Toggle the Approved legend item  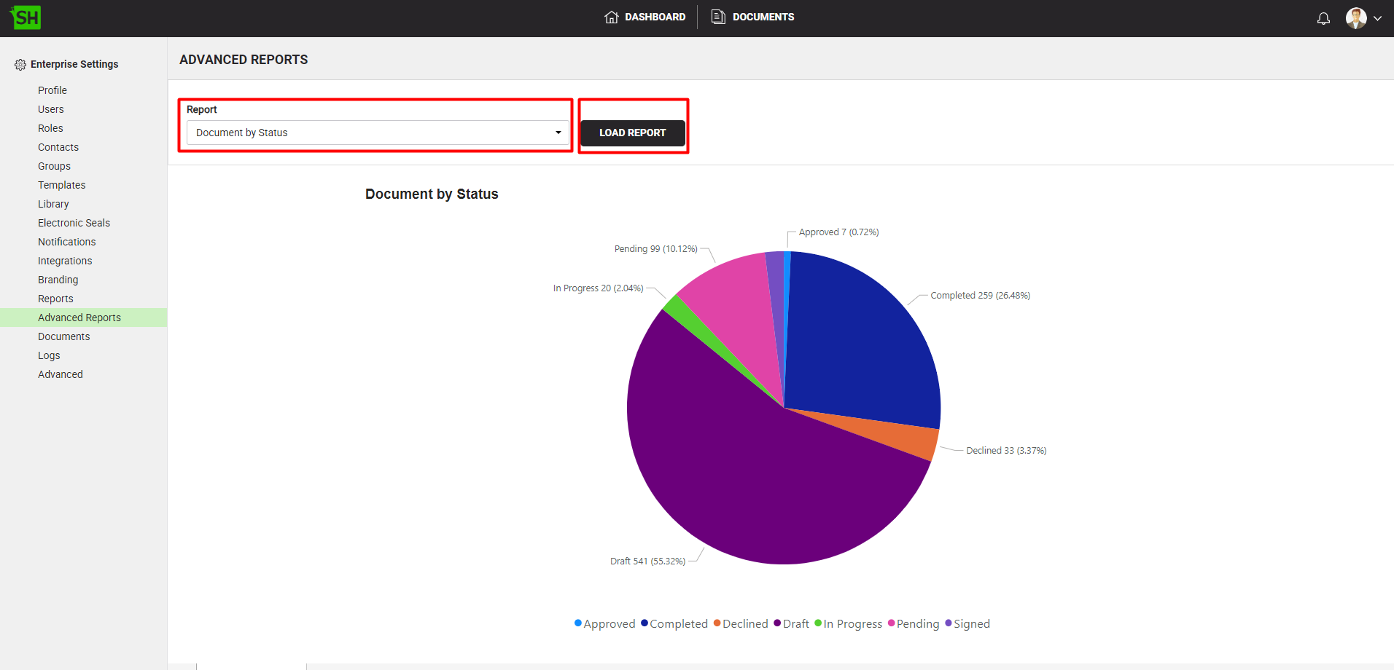[x=604, y=624]
